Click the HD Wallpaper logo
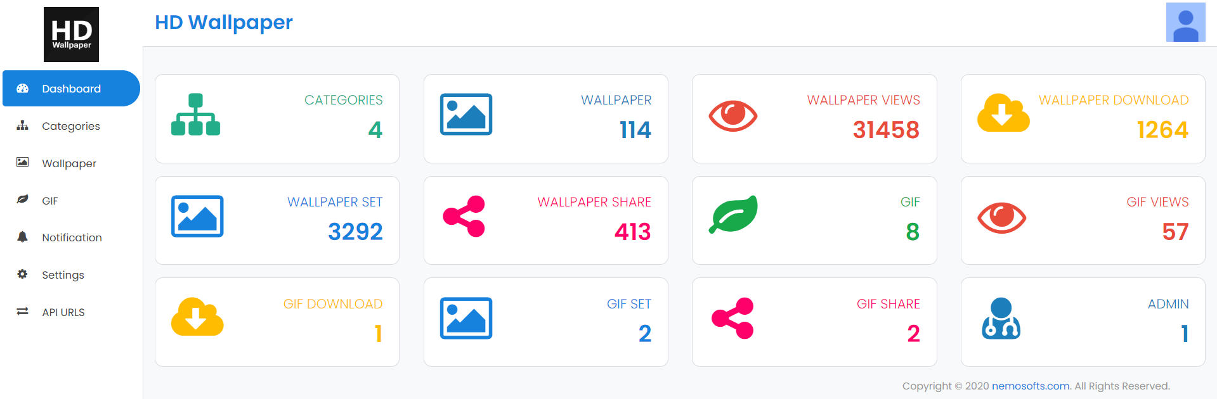This screenshot has width=1217, height=399. point(71,34)
